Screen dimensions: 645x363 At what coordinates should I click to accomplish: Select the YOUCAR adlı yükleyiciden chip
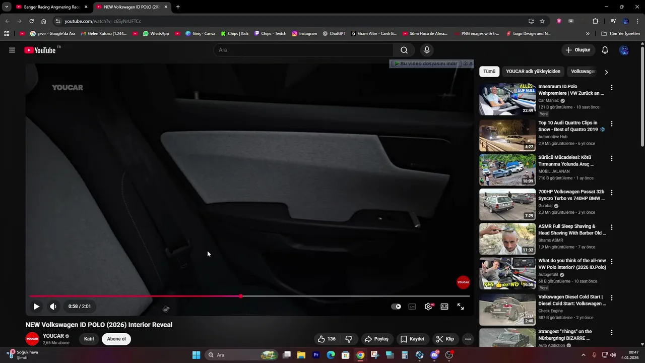click(533, 72)
